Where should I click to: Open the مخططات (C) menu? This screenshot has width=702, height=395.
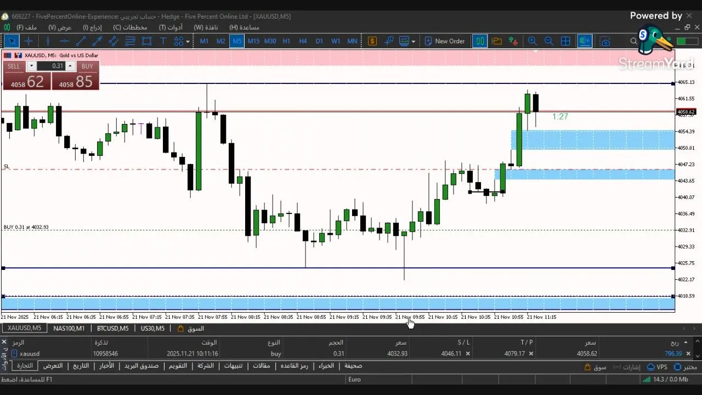click(130, 27)
